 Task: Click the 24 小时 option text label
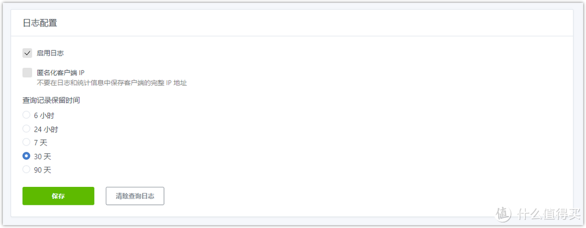46,129
